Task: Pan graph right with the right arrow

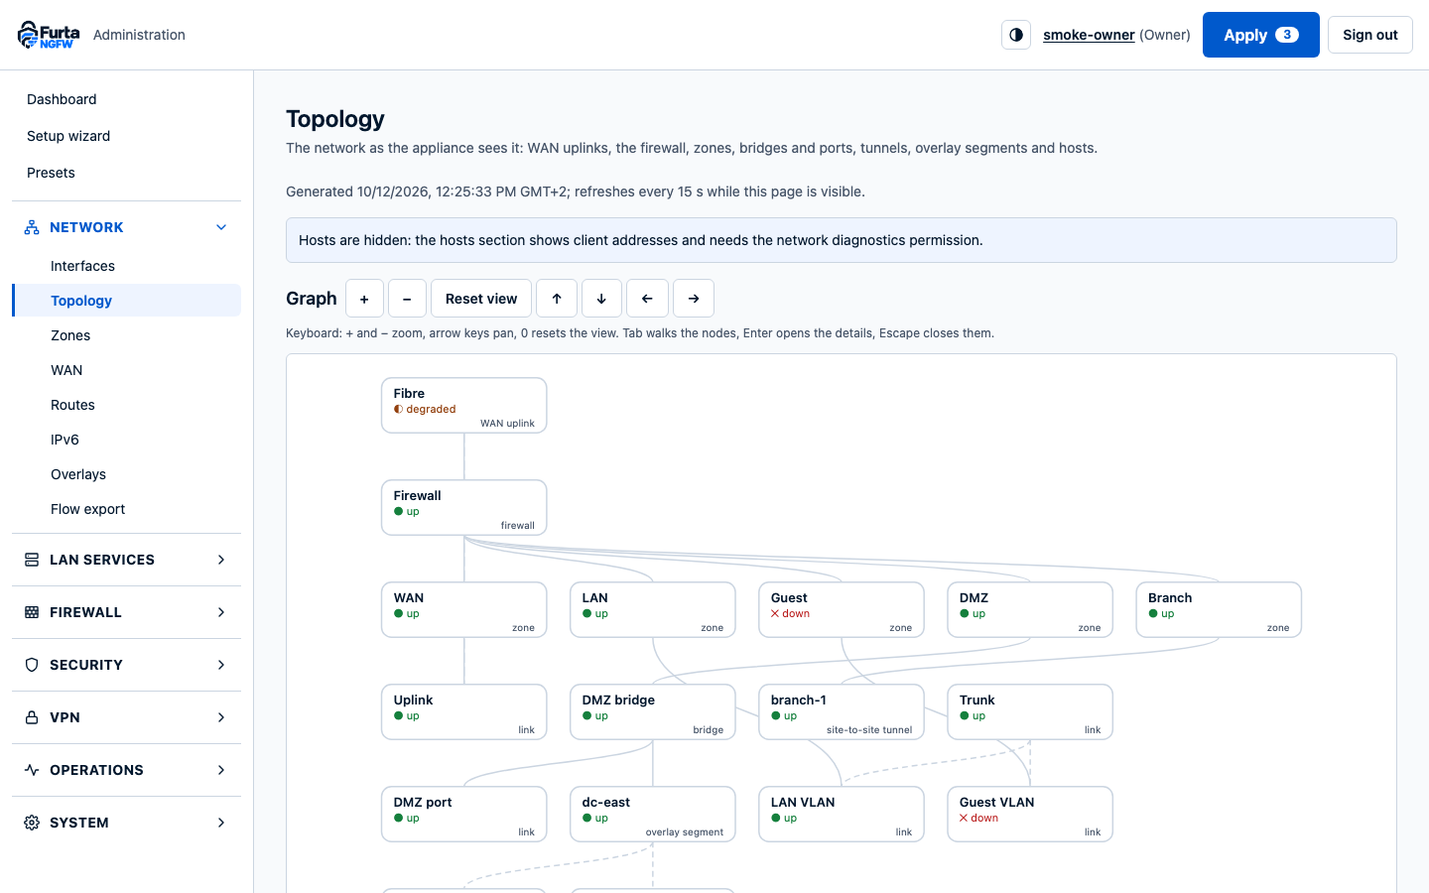Action: point(694,299)
